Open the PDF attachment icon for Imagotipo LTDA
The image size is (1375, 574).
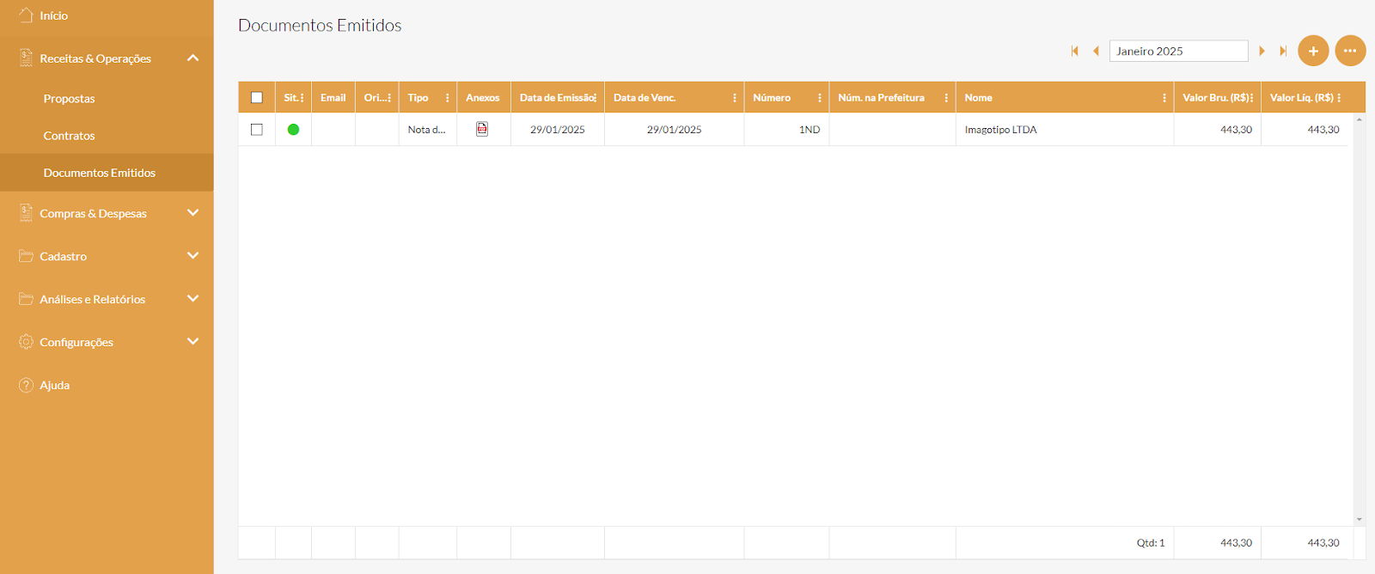(482, 129)
